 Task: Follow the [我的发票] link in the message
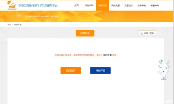pyautogui.click(x=108, y=55)
